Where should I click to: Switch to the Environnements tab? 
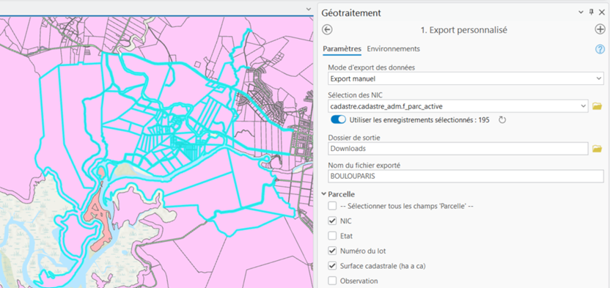[x=393, y=49]
